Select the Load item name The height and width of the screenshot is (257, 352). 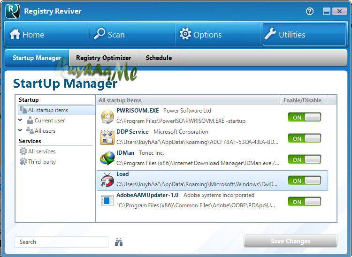122,174
